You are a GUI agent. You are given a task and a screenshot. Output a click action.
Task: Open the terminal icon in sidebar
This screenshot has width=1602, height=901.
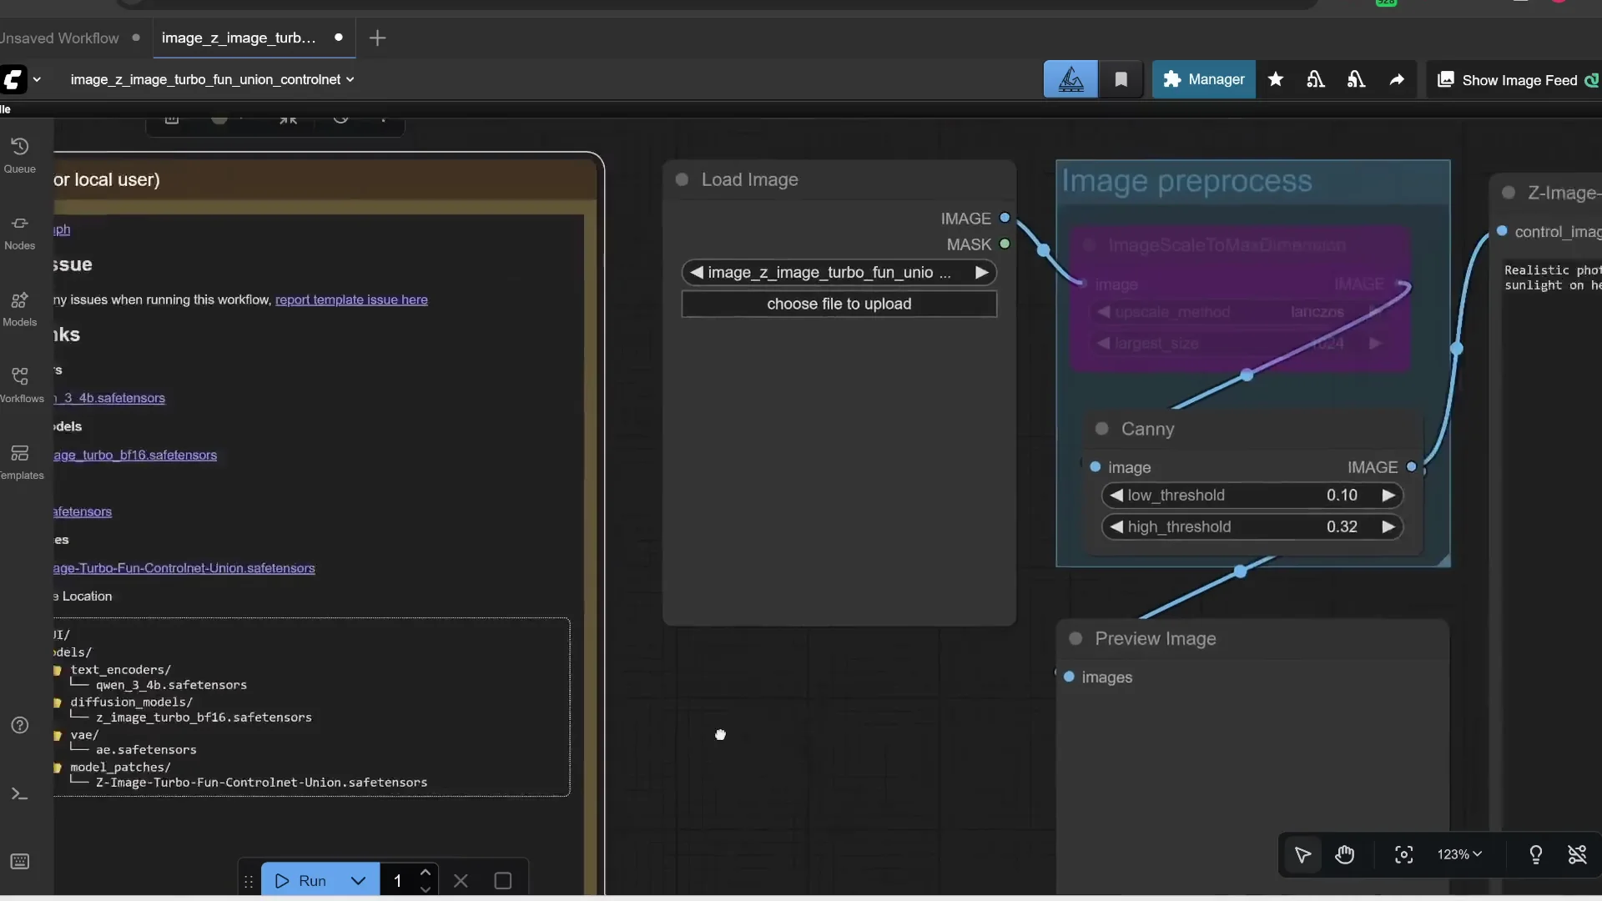19,793
